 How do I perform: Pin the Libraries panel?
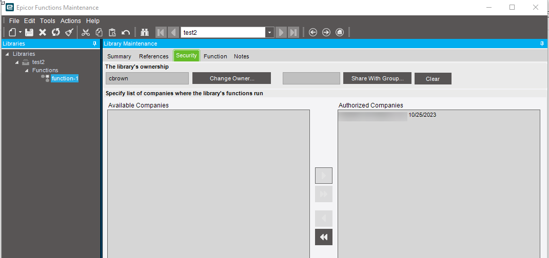(94, 44)
